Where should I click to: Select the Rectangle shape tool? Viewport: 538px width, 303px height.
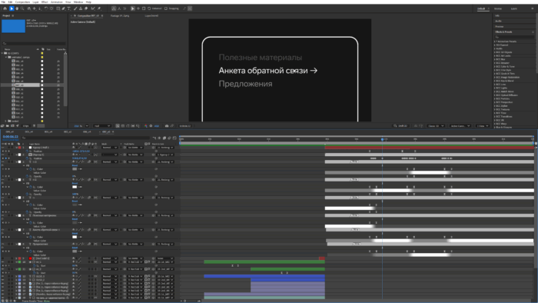58,8
